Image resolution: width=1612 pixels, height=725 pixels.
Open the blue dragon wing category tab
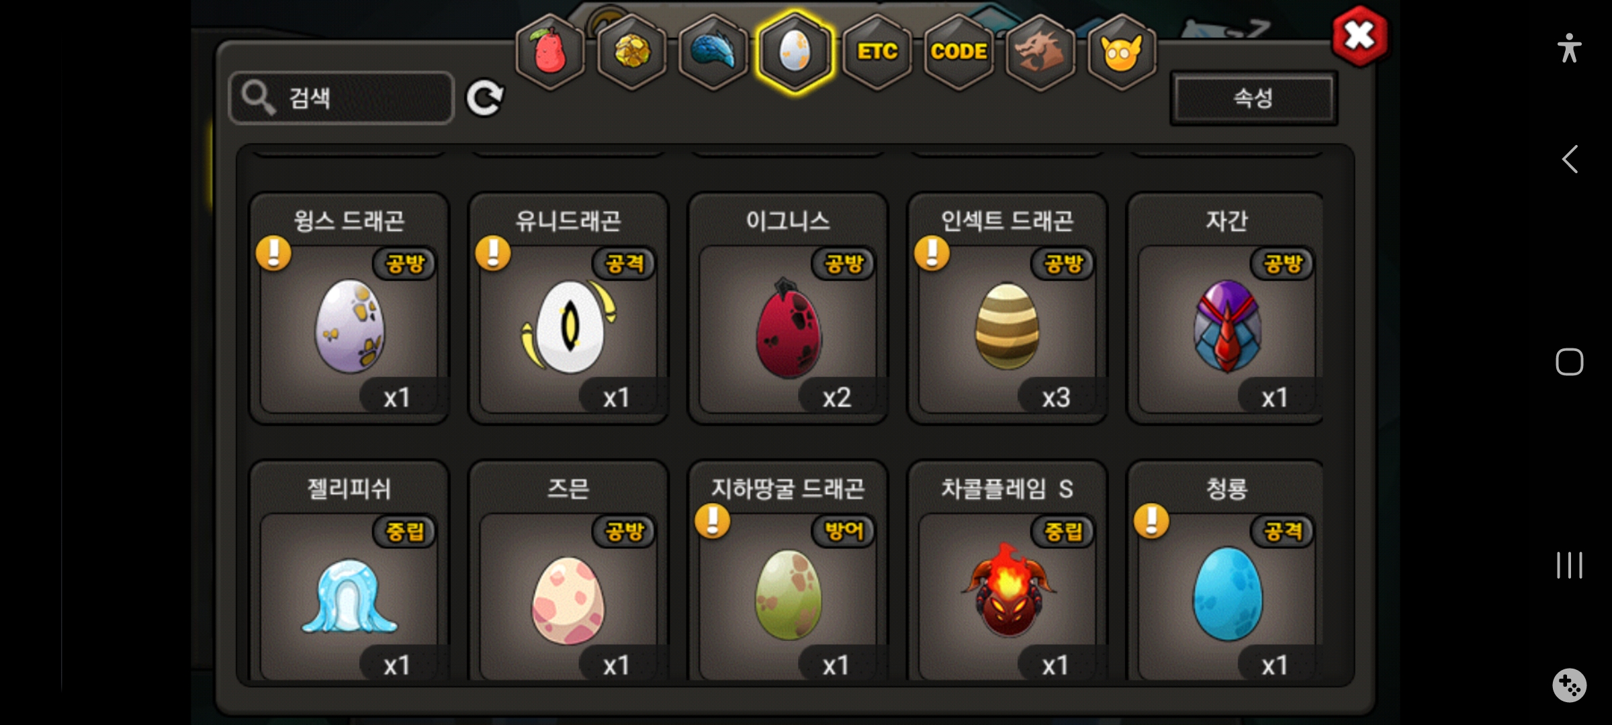(x=713, y=52)
